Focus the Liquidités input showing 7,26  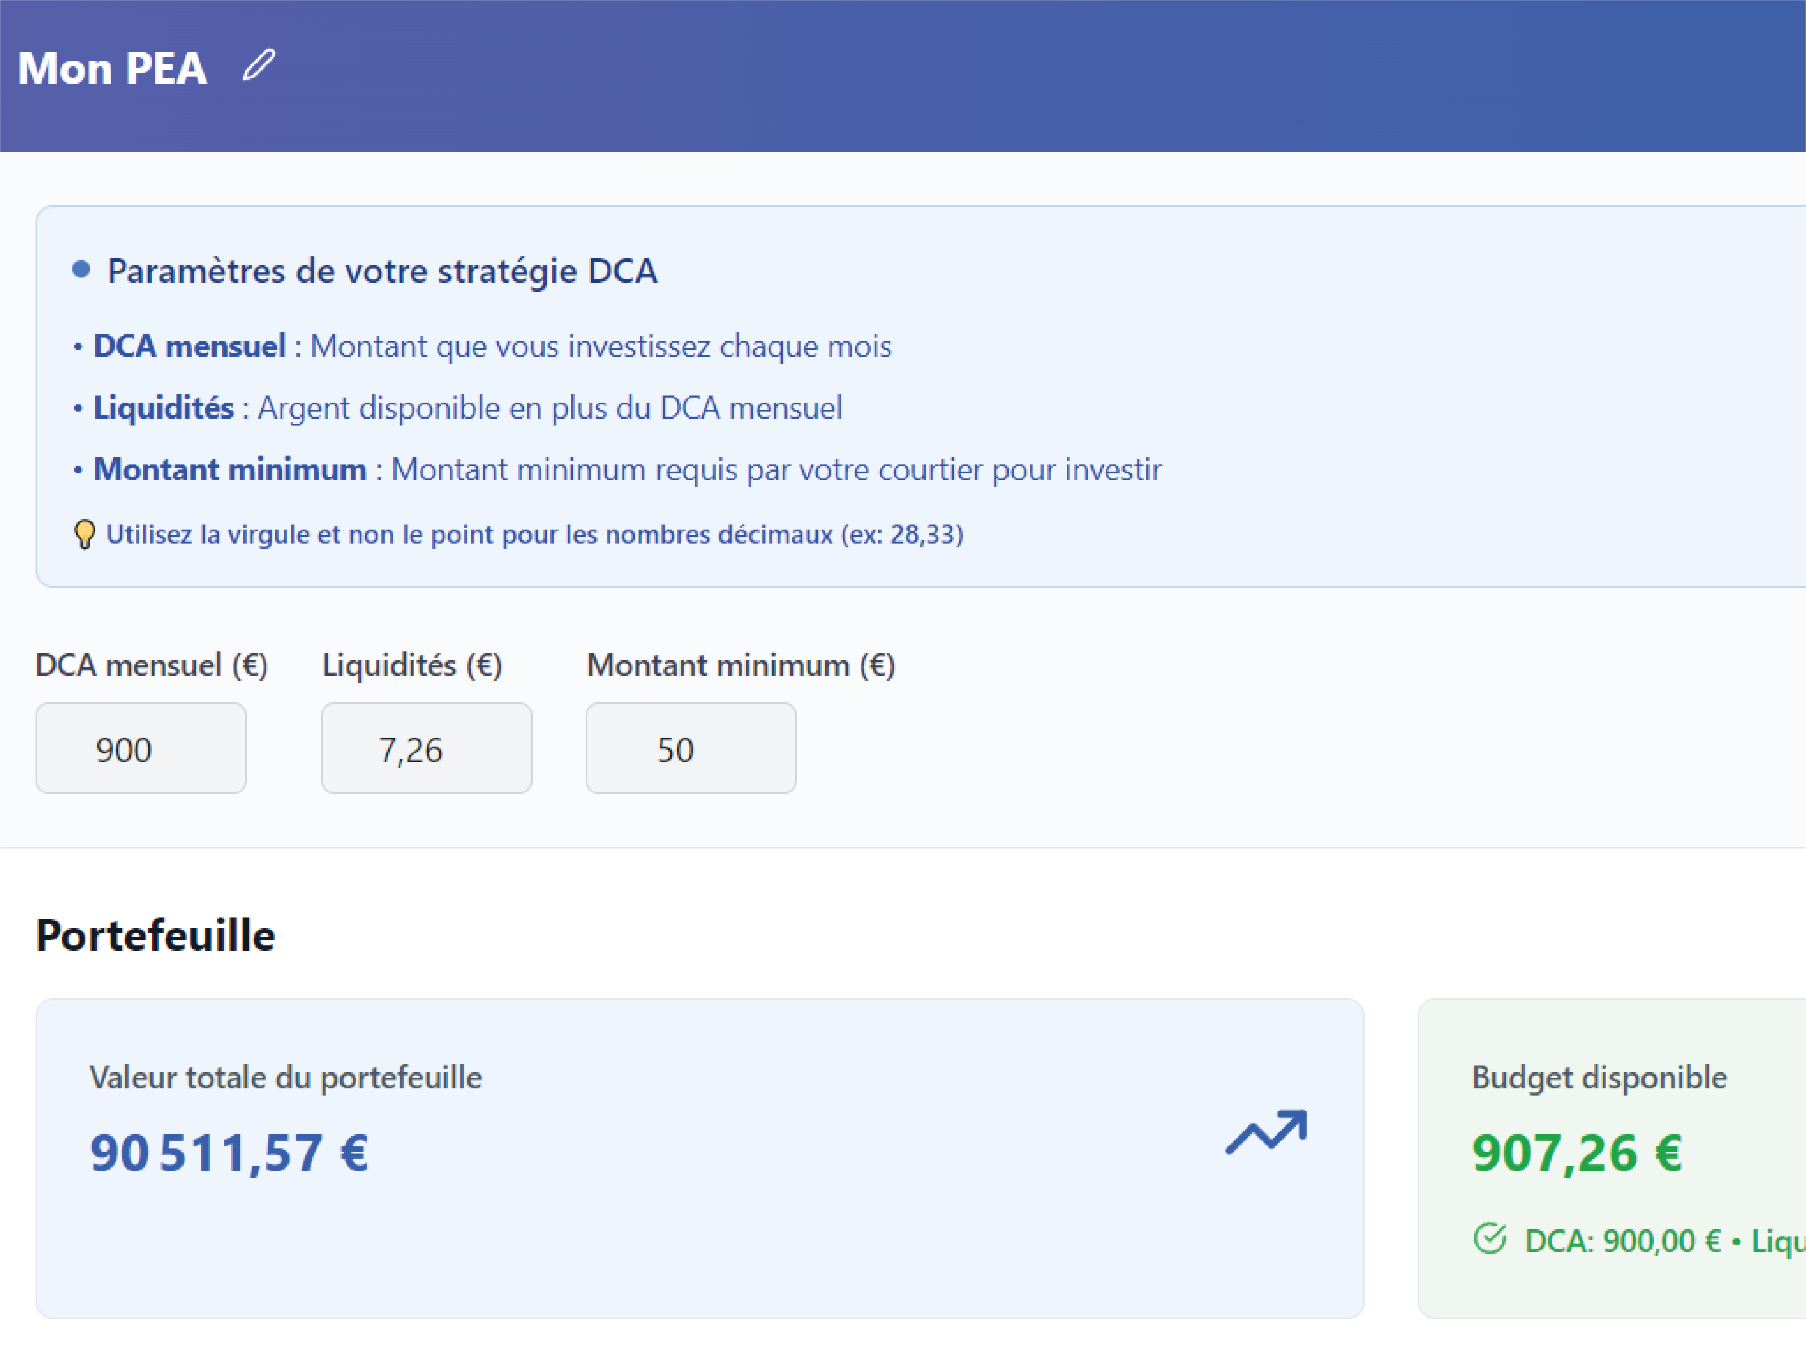[x=426, y=748]
